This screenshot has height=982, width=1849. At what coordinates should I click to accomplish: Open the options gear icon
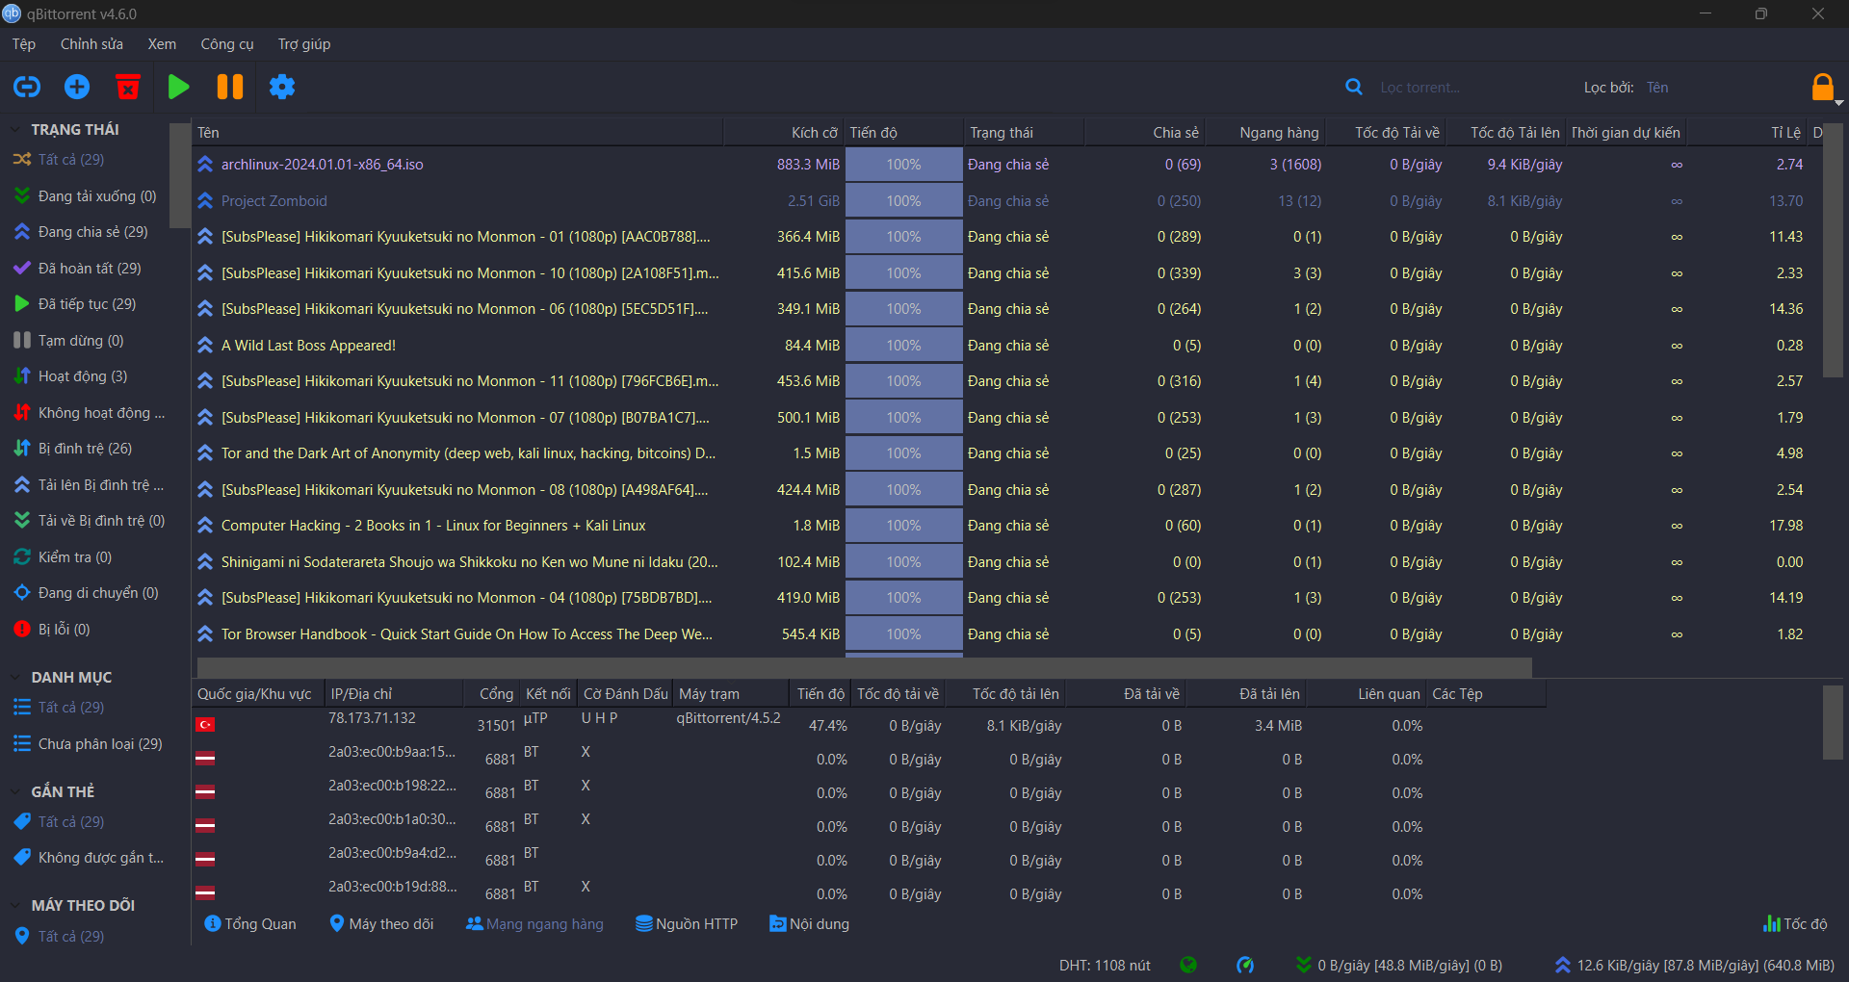[282, 87]
